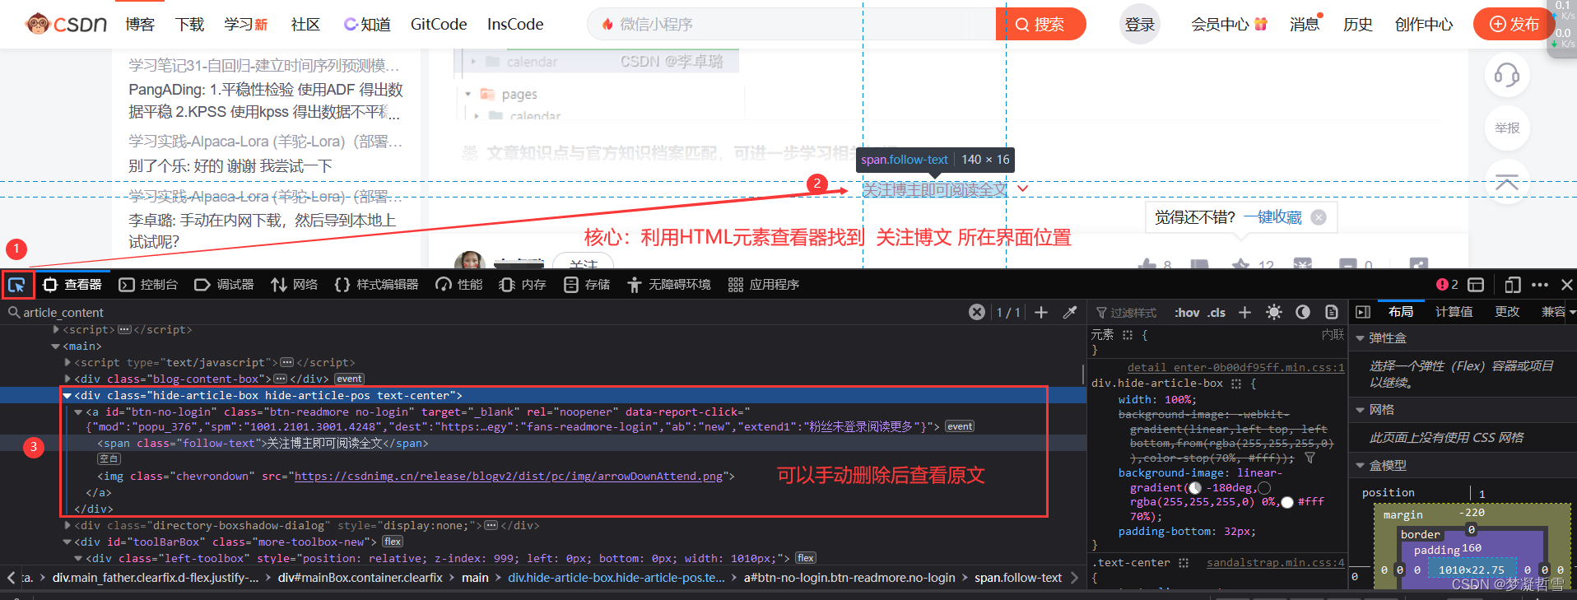Image resolution: width=1577 pixels, height=600 pixels.
Task: Toggle the :hov pseudo-class panel
Action: pyautogui.click(x=1187, y=313)
